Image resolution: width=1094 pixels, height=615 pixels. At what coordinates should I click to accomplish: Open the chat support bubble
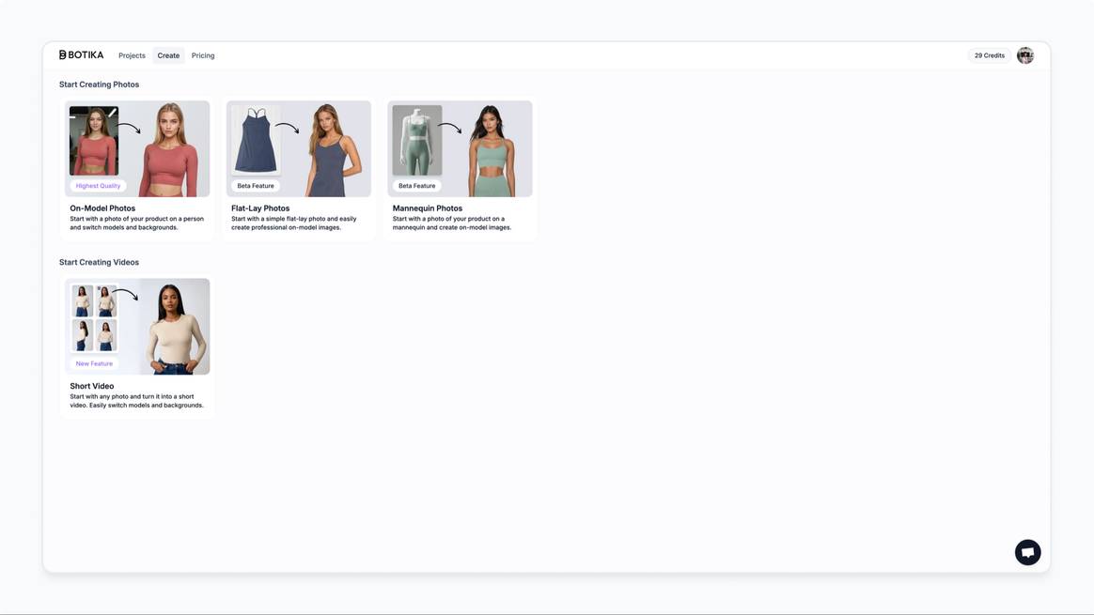click(1027, 552)
